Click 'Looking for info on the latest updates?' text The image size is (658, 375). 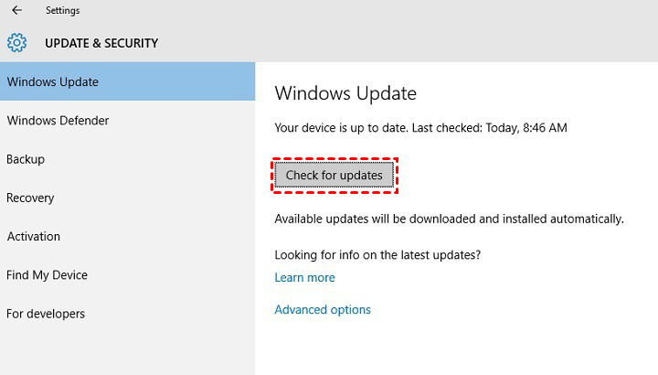coord(377,254)
